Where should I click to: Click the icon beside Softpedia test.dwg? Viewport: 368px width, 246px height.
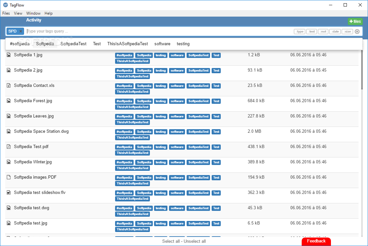9,208
